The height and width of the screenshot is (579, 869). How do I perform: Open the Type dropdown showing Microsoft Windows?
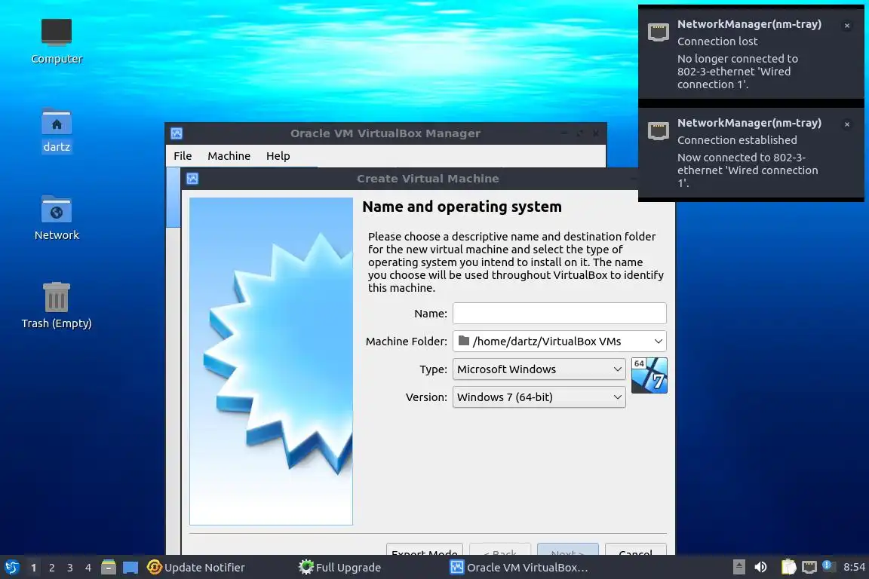pyautogui.click(x=539, y=369)
